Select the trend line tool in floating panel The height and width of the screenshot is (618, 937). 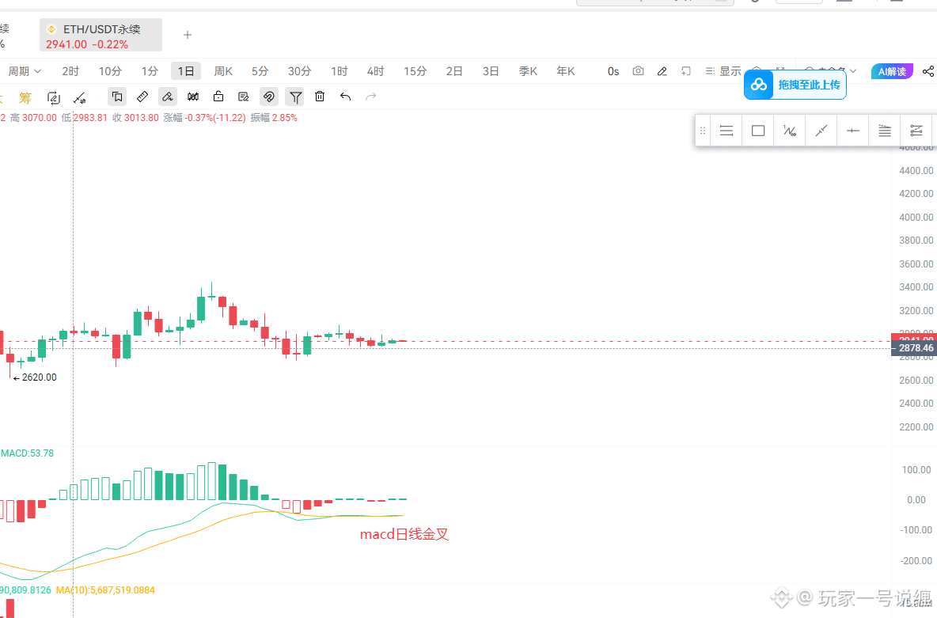tap(821, 130)
